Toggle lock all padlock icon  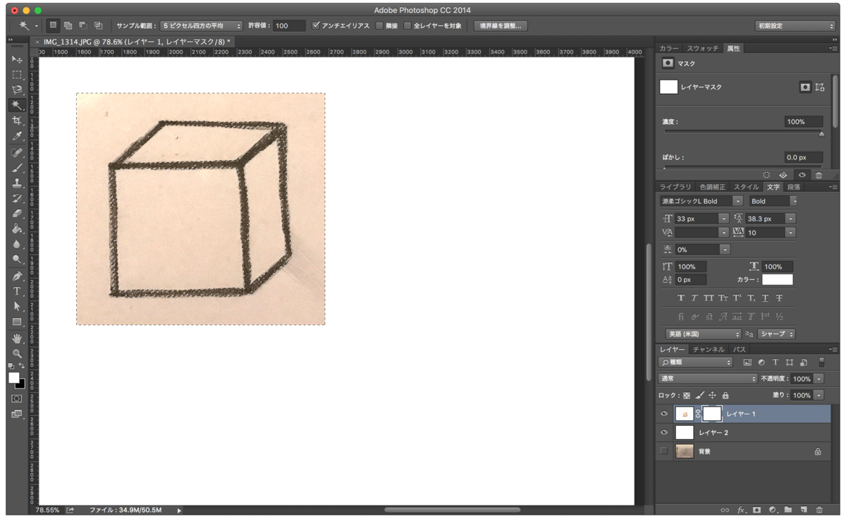pos(725,396)
